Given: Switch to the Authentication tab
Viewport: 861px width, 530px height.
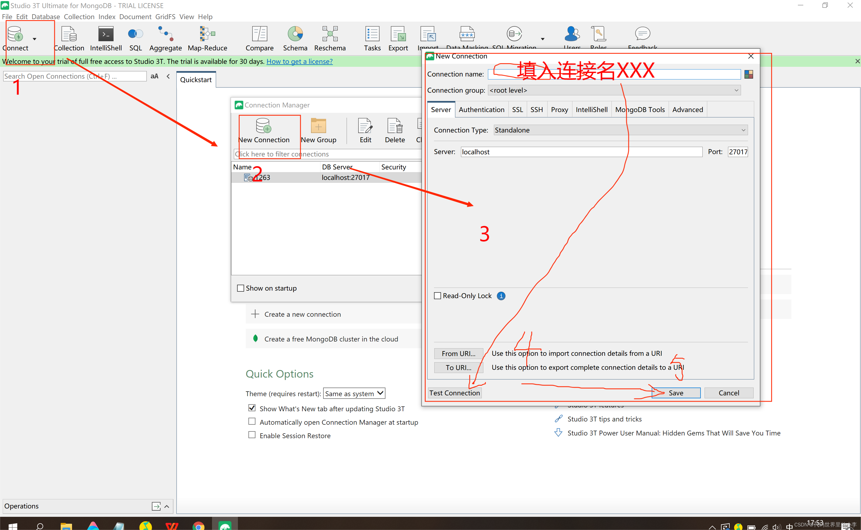Looking at the screenshot, I should point(481,110).
